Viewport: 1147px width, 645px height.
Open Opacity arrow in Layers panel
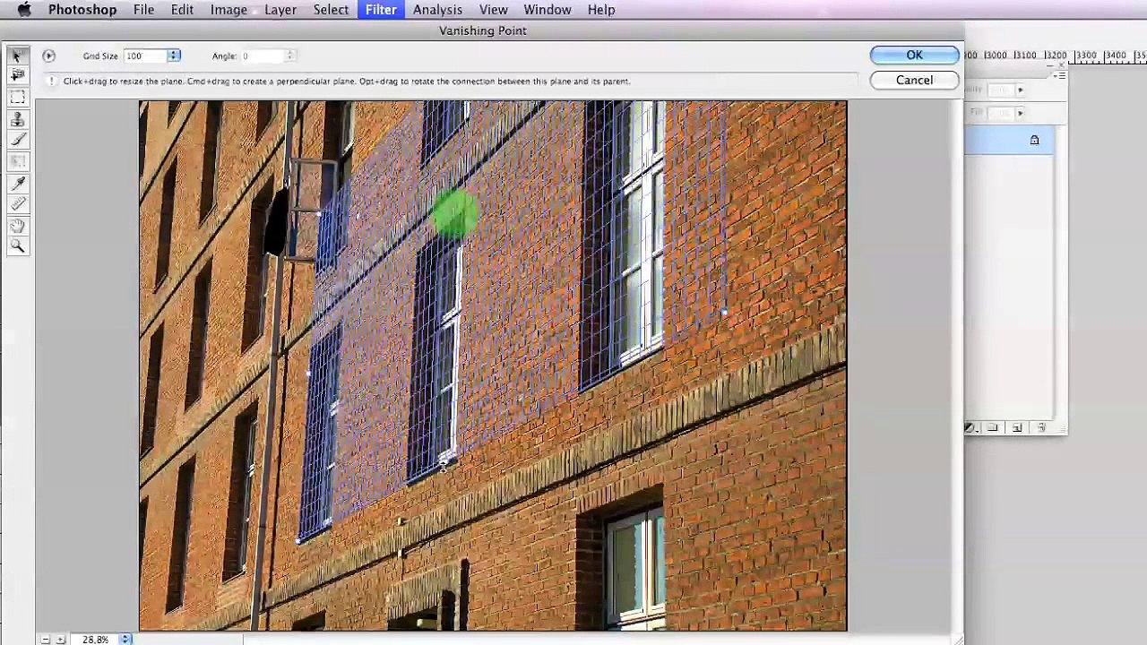click(x=1020, y=90)
